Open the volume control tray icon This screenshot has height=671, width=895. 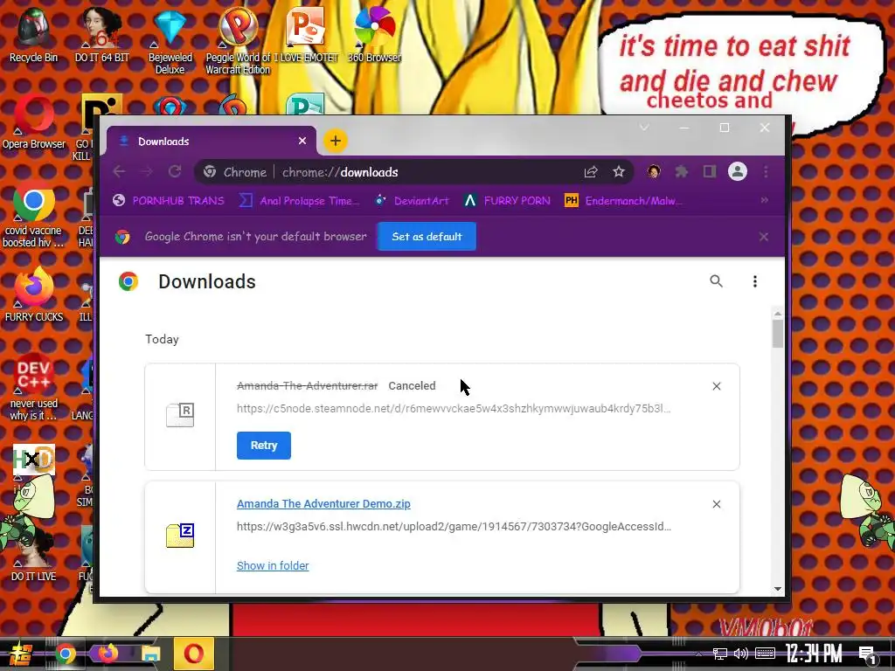741,654
